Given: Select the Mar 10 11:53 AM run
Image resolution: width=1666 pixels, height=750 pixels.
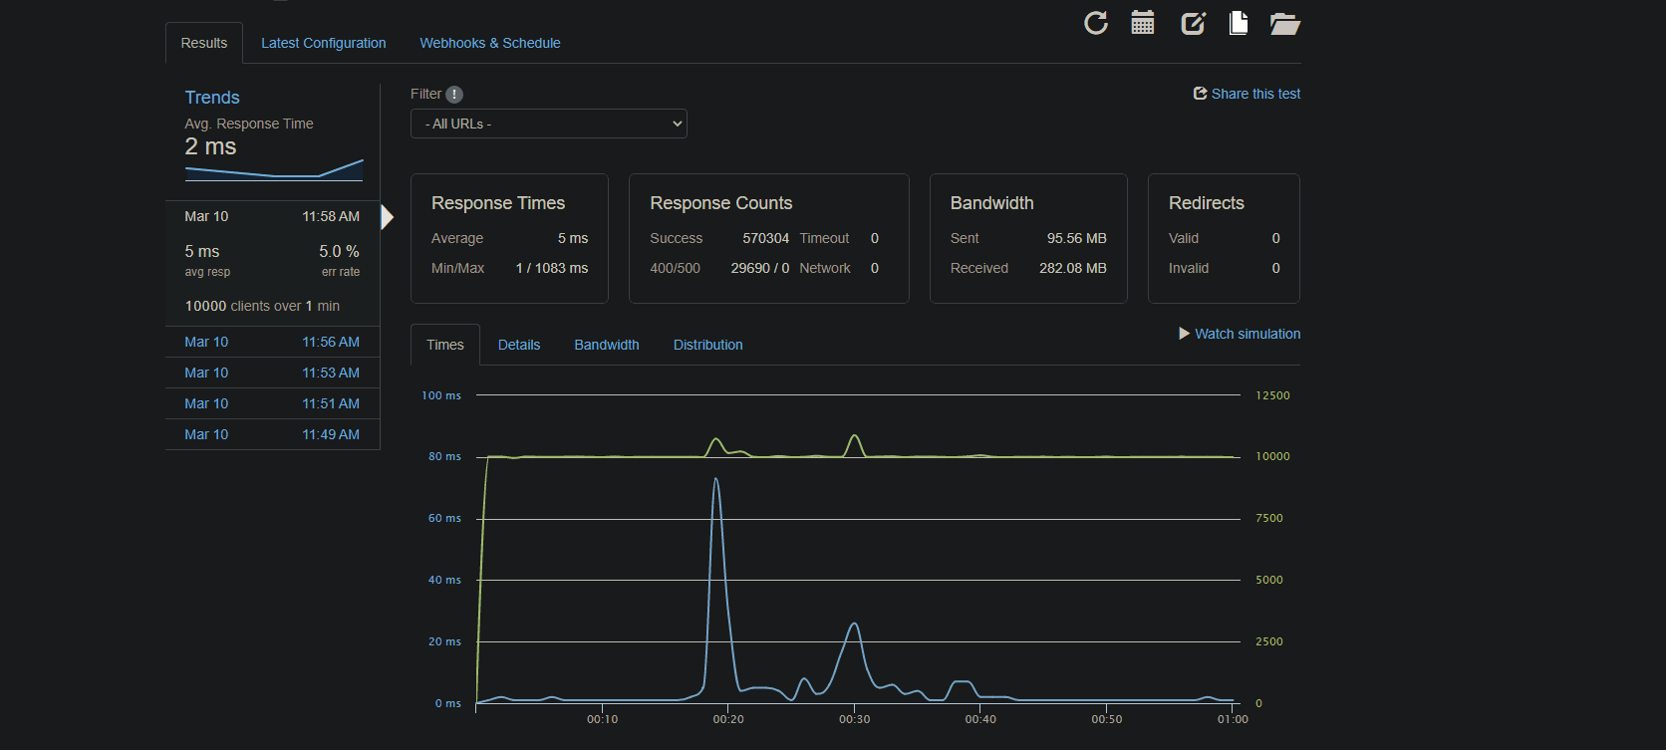Looking at the screenshot, I should [x=272, y=373].
